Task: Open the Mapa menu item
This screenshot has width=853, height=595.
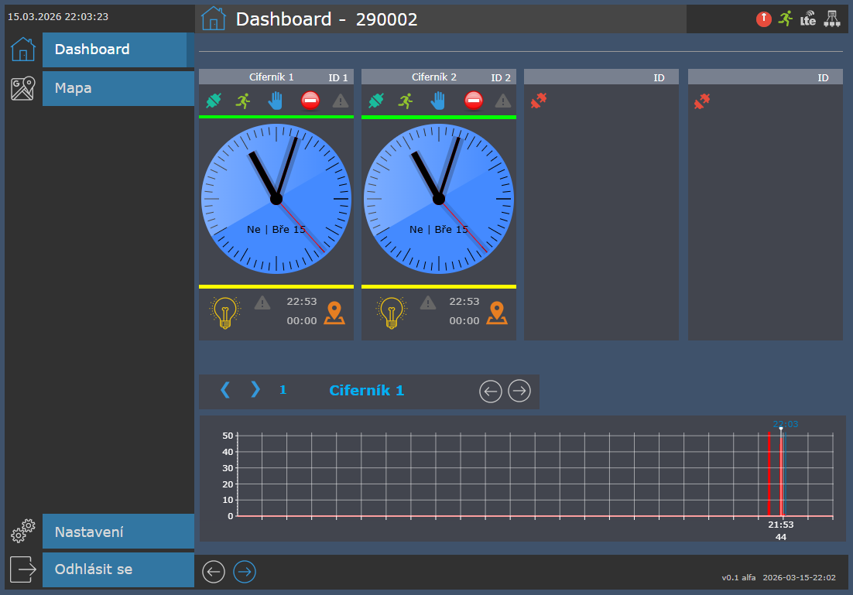Action: pos(118,88)
